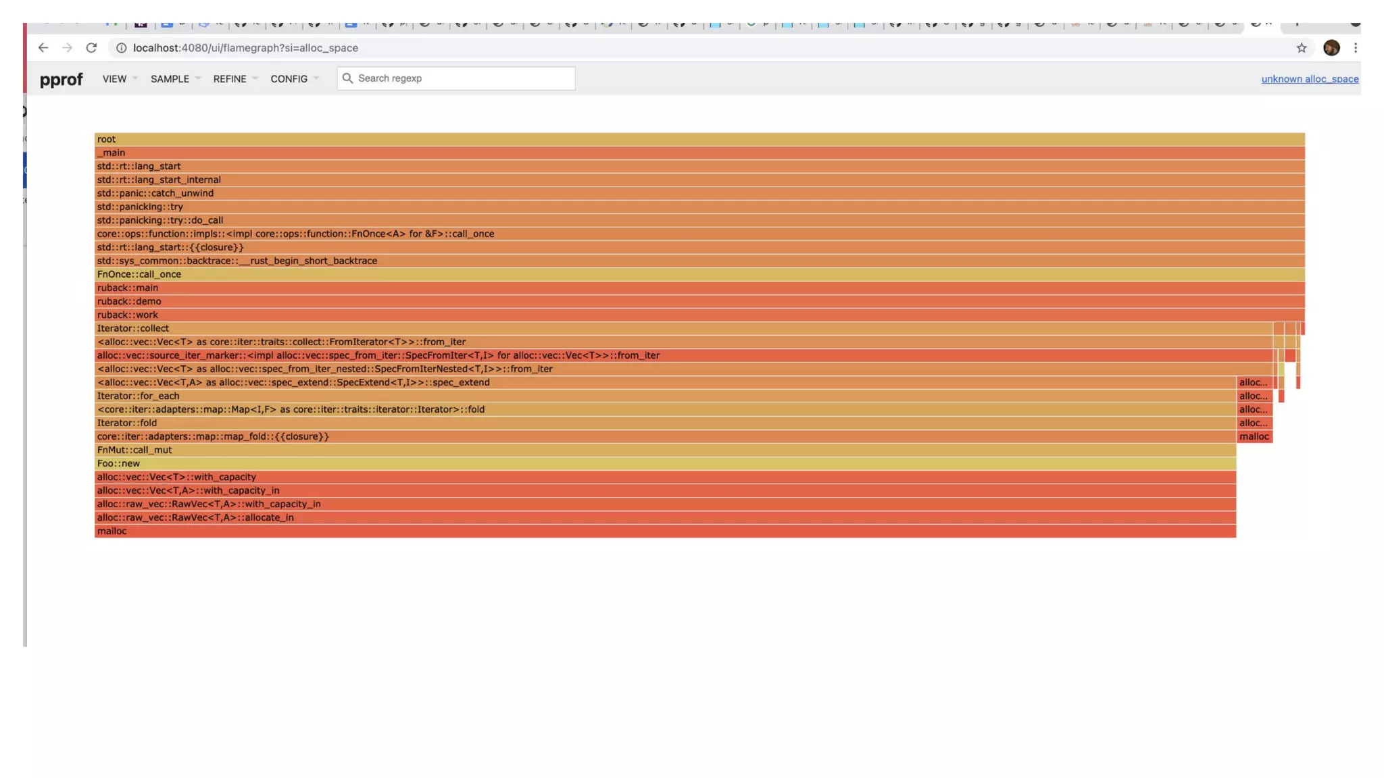Open the Chrome profile avatar
This screenshot has width=1384, height=778.
(1331, 48)
